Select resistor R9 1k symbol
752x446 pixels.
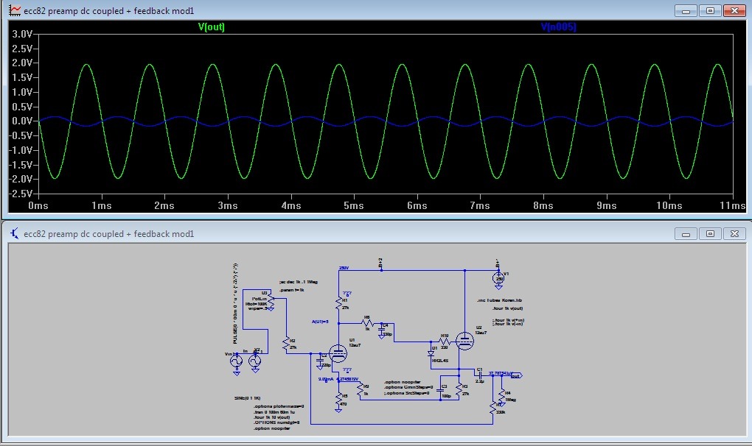(361, 390)
